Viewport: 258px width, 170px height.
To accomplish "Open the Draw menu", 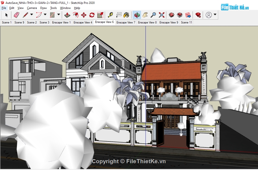I will [43, 8].
